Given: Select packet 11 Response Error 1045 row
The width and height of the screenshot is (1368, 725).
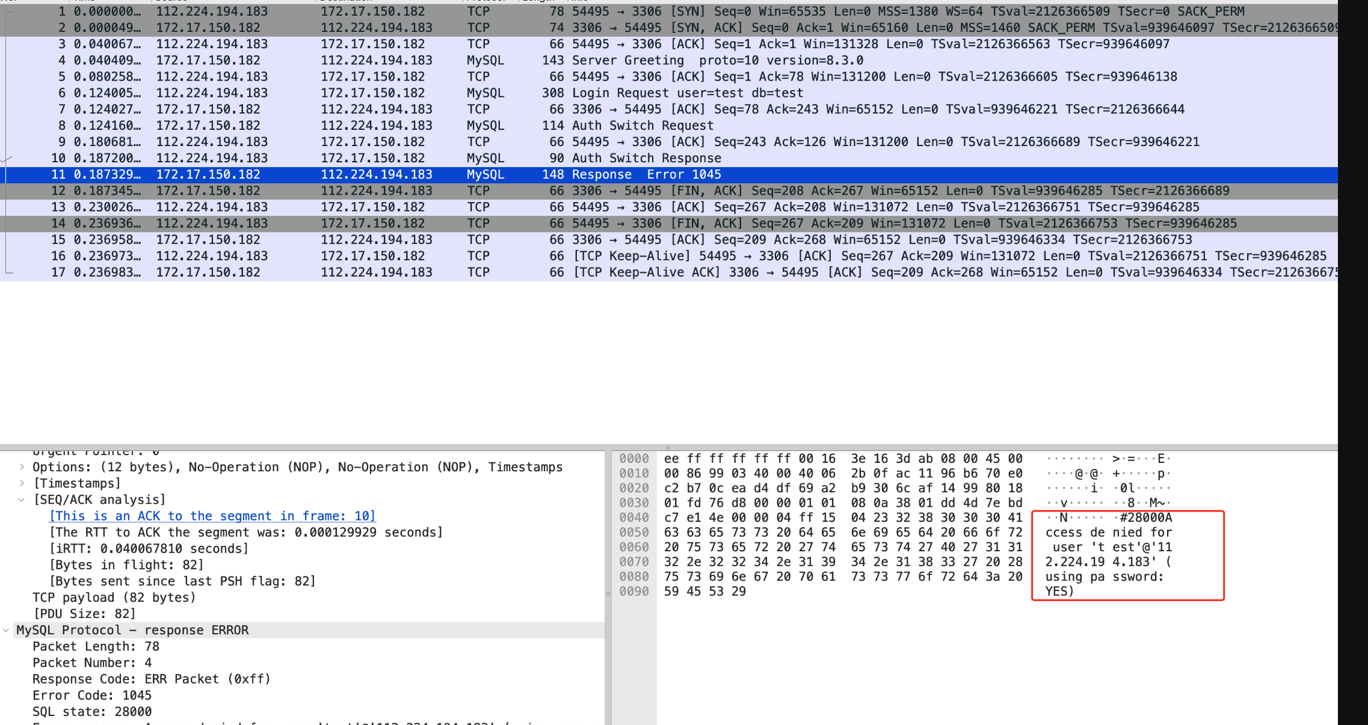Looking at the screenshot, I should [669, 174].
